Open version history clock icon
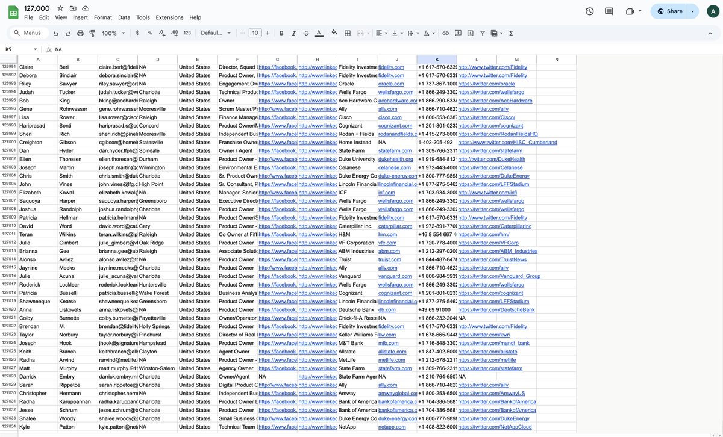Image resolution: width=723 pixels, height=437 pixels. [589, 11]
